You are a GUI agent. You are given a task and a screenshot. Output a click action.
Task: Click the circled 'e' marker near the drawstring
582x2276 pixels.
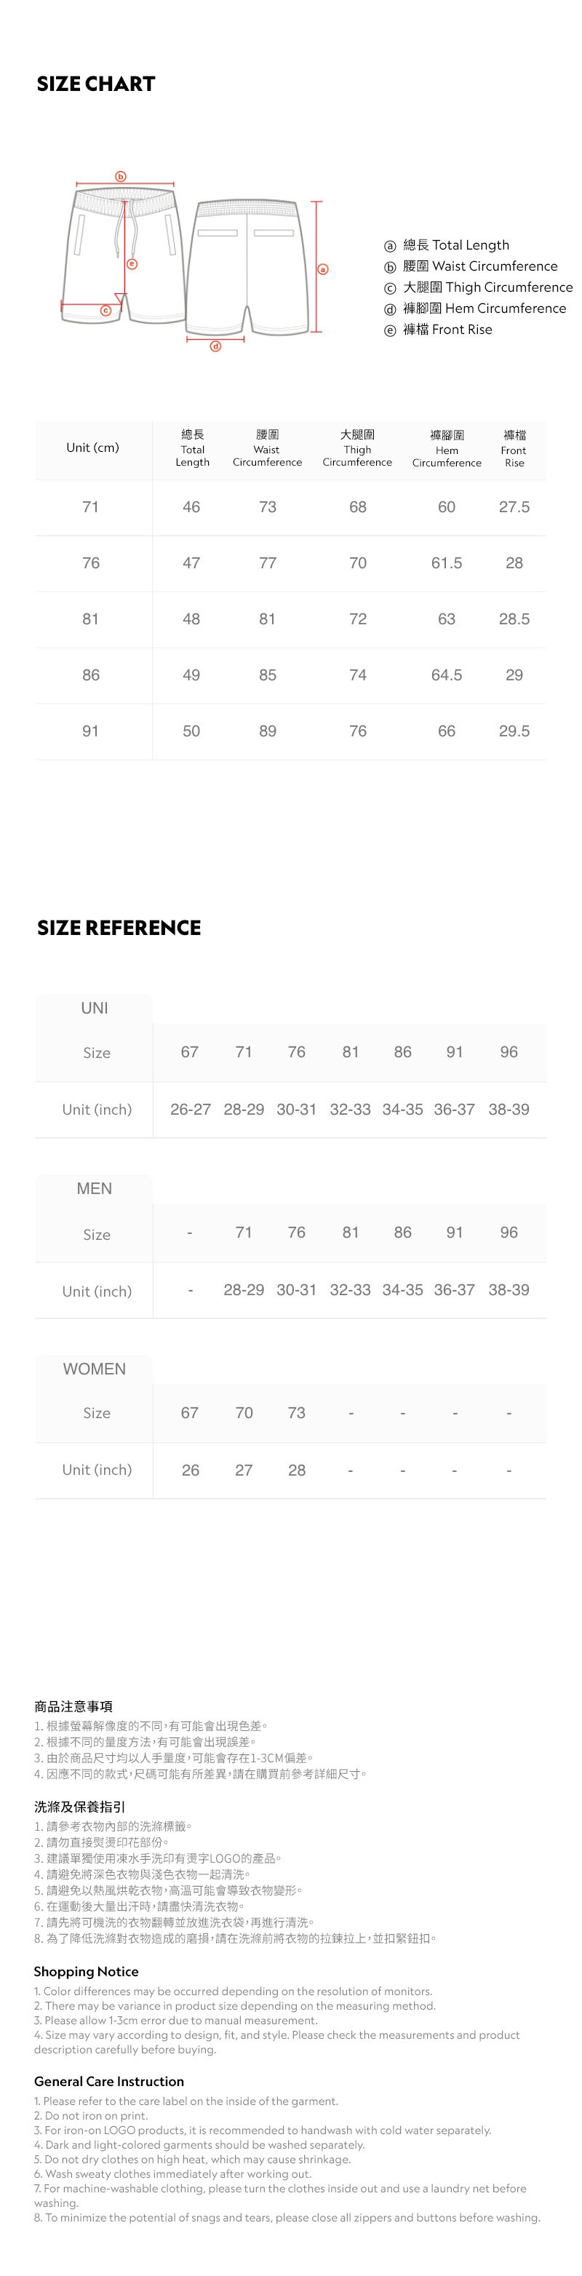[132, 263]
